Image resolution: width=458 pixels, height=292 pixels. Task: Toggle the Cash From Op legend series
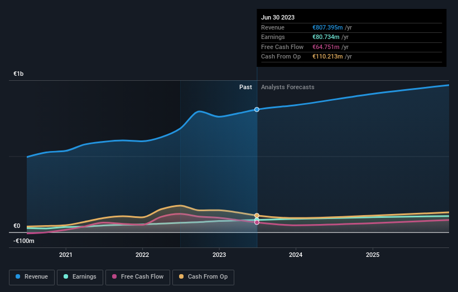pos(203,277)
